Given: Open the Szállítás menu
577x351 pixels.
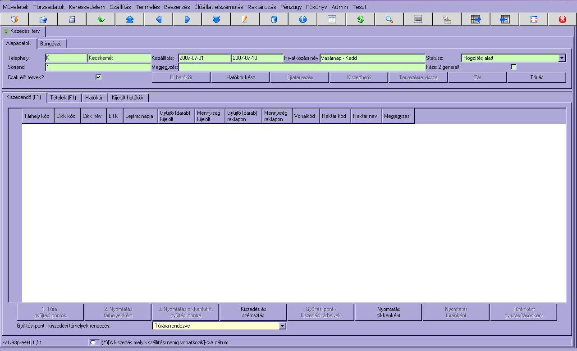Looking at the screenshot, I should pyautogui.click(x=120, y=7).
